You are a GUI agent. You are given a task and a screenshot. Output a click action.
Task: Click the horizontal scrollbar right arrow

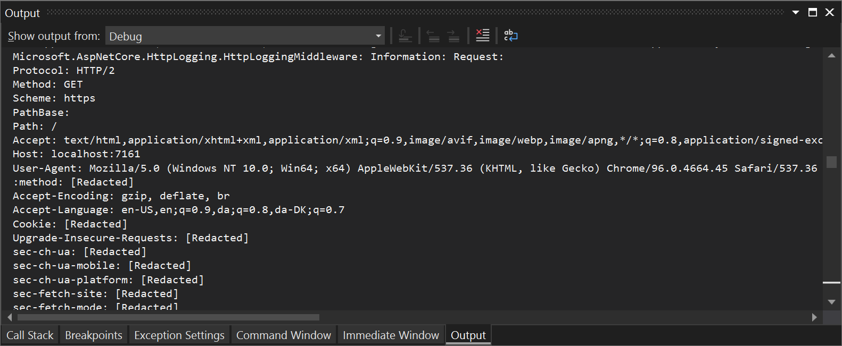(x=814, y=317)
